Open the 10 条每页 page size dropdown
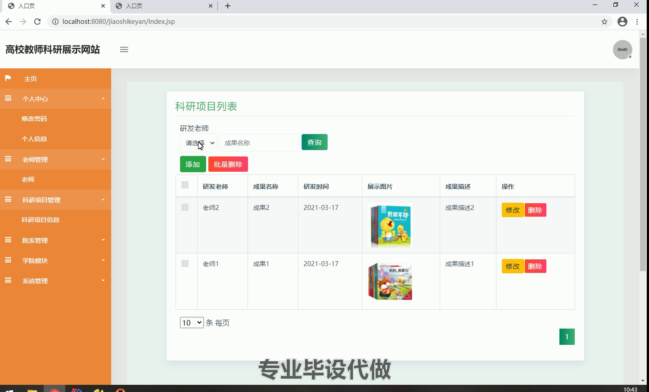The height and width of the screenshot is (392, 649). coord(192,323)
